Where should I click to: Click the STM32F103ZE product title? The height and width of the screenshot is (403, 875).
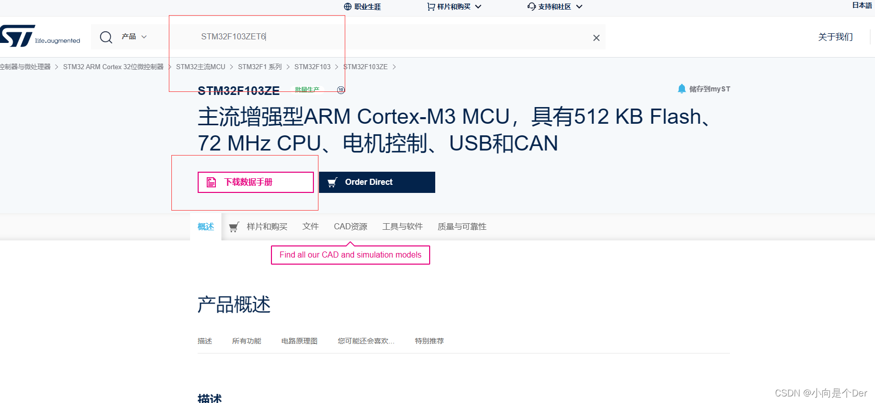239,91
